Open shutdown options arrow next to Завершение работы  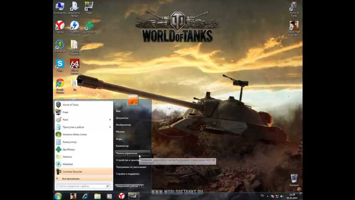tap(141, 186)
